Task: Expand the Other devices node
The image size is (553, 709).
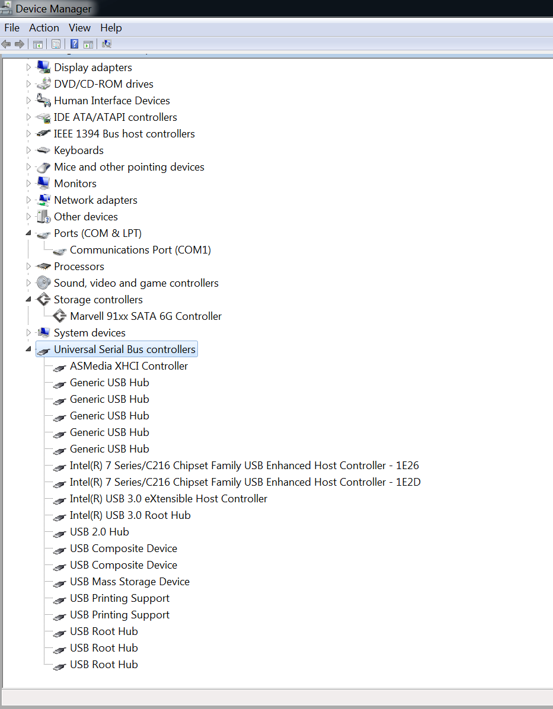Action: coord(28,217)
